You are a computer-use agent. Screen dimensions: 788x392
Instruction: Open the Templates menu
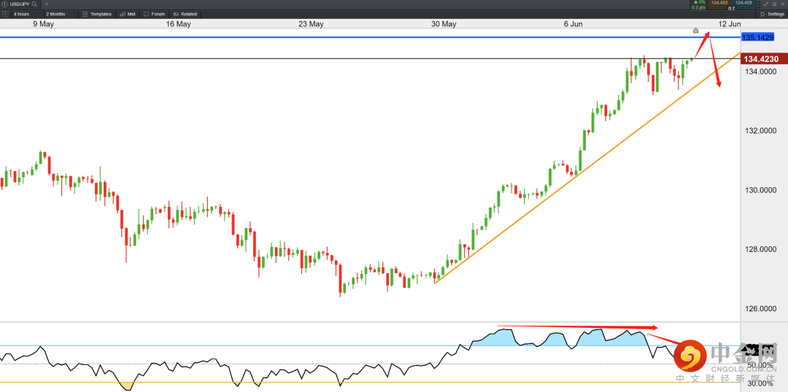(97, 14)
